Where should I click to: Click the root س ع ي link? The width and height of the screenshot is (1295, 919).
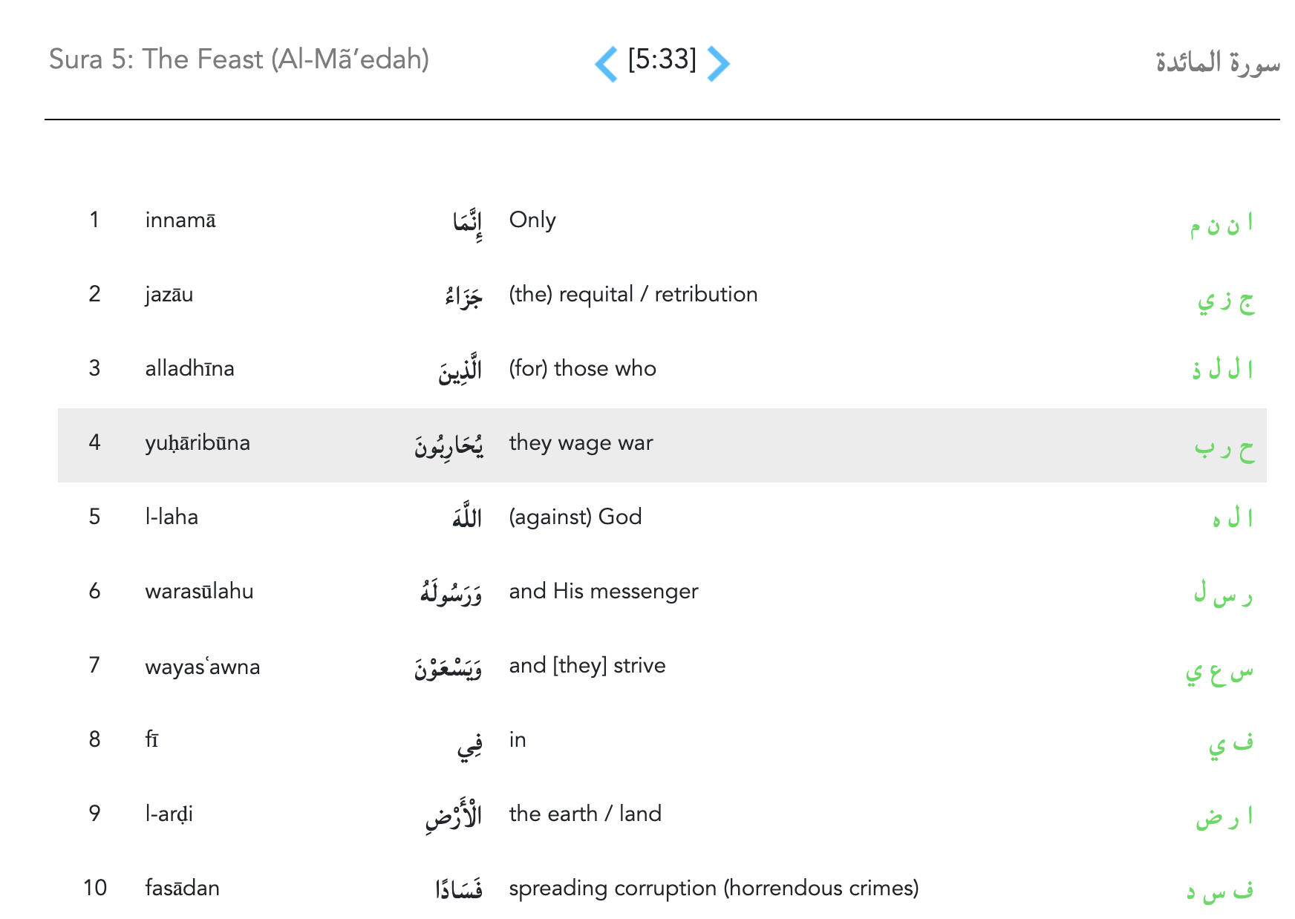click(x=1219, y=670)
